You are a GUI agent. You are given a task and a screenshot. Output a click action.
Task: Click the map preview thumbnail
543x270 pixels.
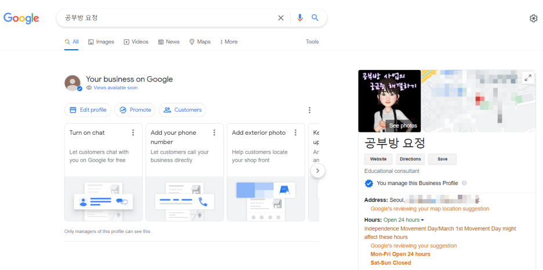[479, 101]
